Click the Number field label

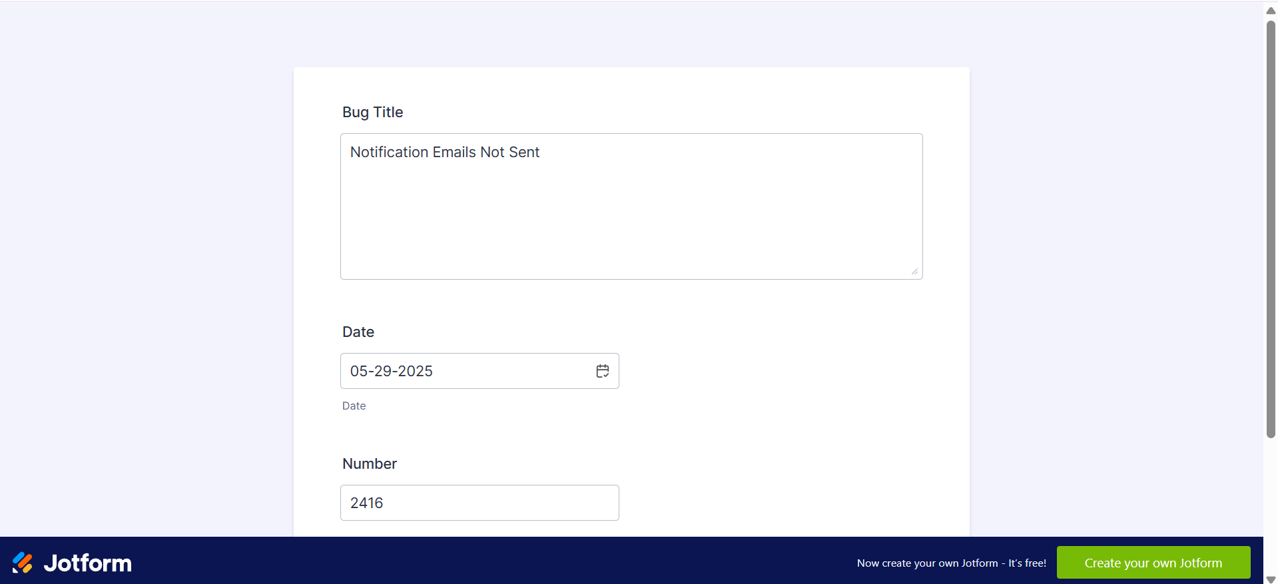click(x=370, y=463)
